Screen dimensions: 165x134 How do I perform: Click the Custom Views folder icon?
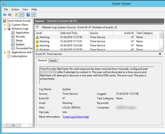9,25
